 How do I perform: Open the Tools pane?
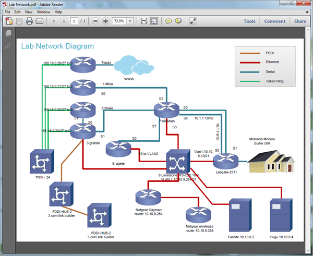tap(249, 21)
